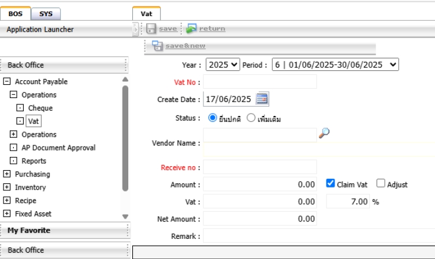
Task: Collapse the Account Payable tree node
Action: click(7, 82)
